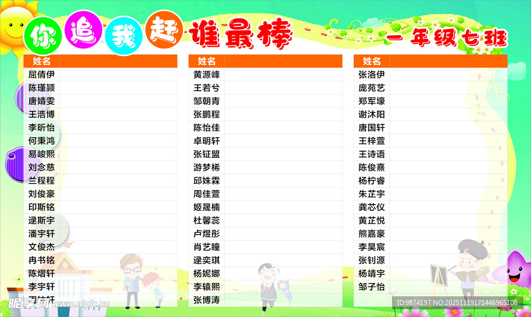531x317 pixels.
Task: Click the name 张鹏程
Action: point(206,114)
